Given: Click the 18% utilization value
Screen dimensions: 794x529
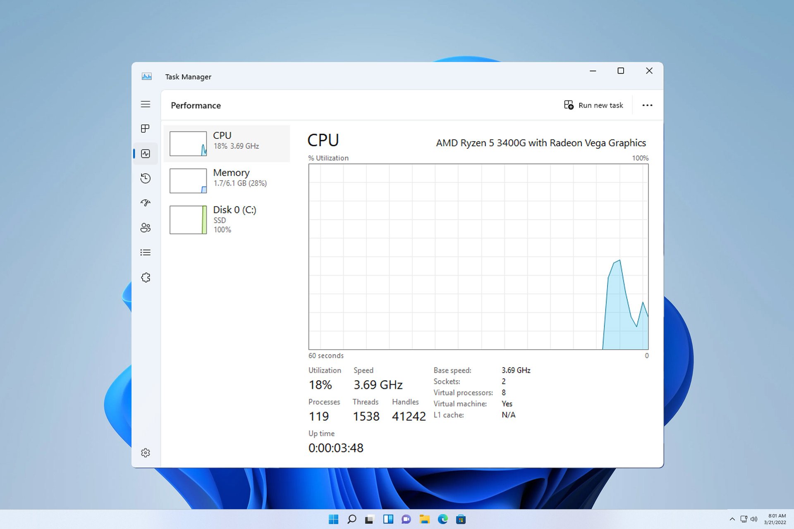Looking at the screenshot, I should point(320,385).
